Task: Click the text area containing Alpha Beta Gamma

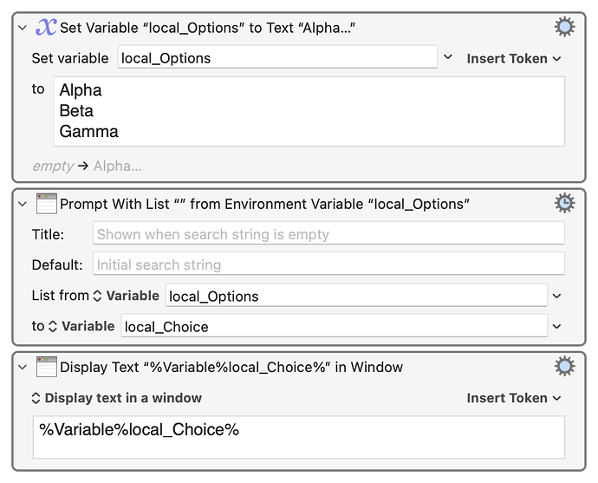Action: pos(309,111)
